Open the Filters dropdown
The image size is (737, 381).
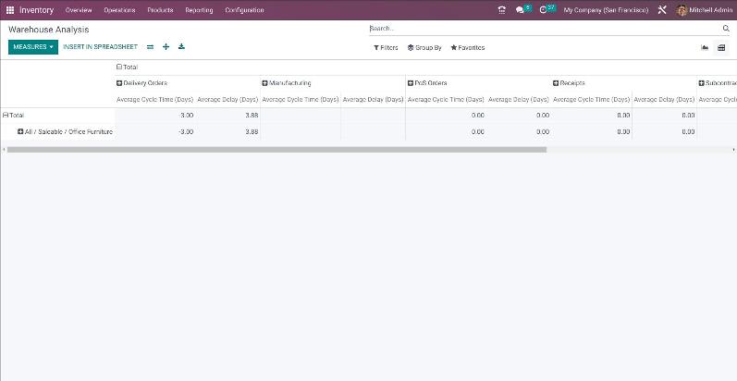coord(386,47)
